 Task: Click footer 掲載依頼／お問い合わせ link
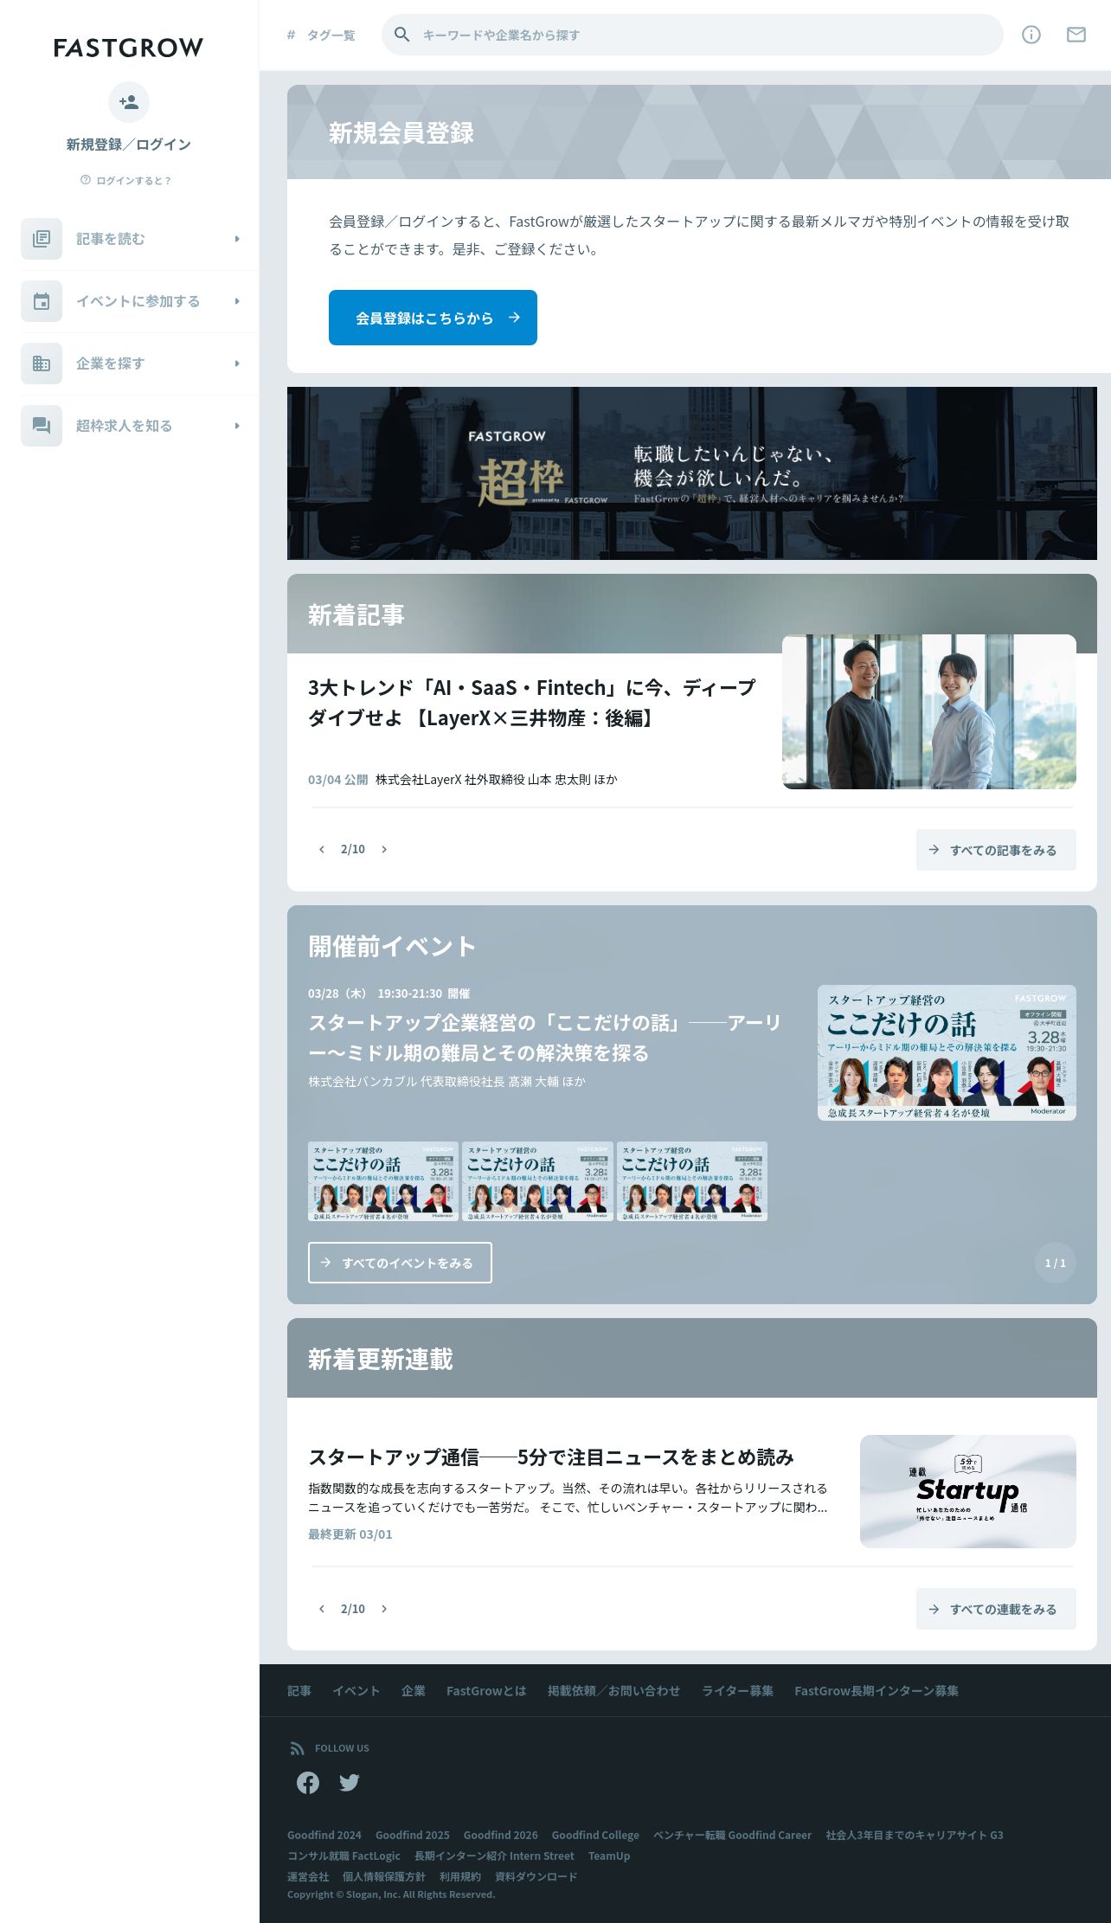(614, 1690)
